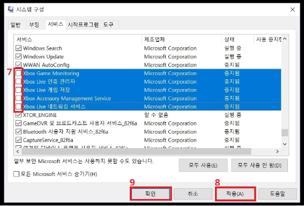The width and height of the screenshot is (304, 206).
Task: Select the Windows Search row text
Action: [x=42, y=48]
